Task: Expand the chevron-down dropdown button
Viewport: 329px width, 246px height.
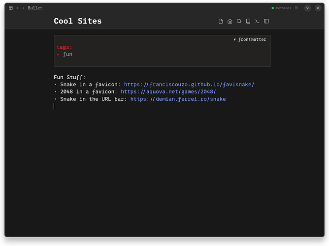Action: tap(308, 8)
